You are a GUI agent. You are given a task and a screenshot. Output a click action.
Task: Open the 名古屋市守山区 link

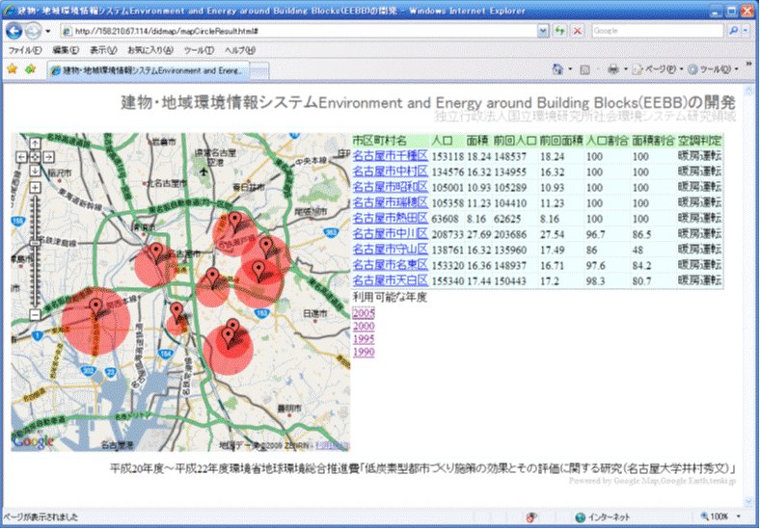391,249
